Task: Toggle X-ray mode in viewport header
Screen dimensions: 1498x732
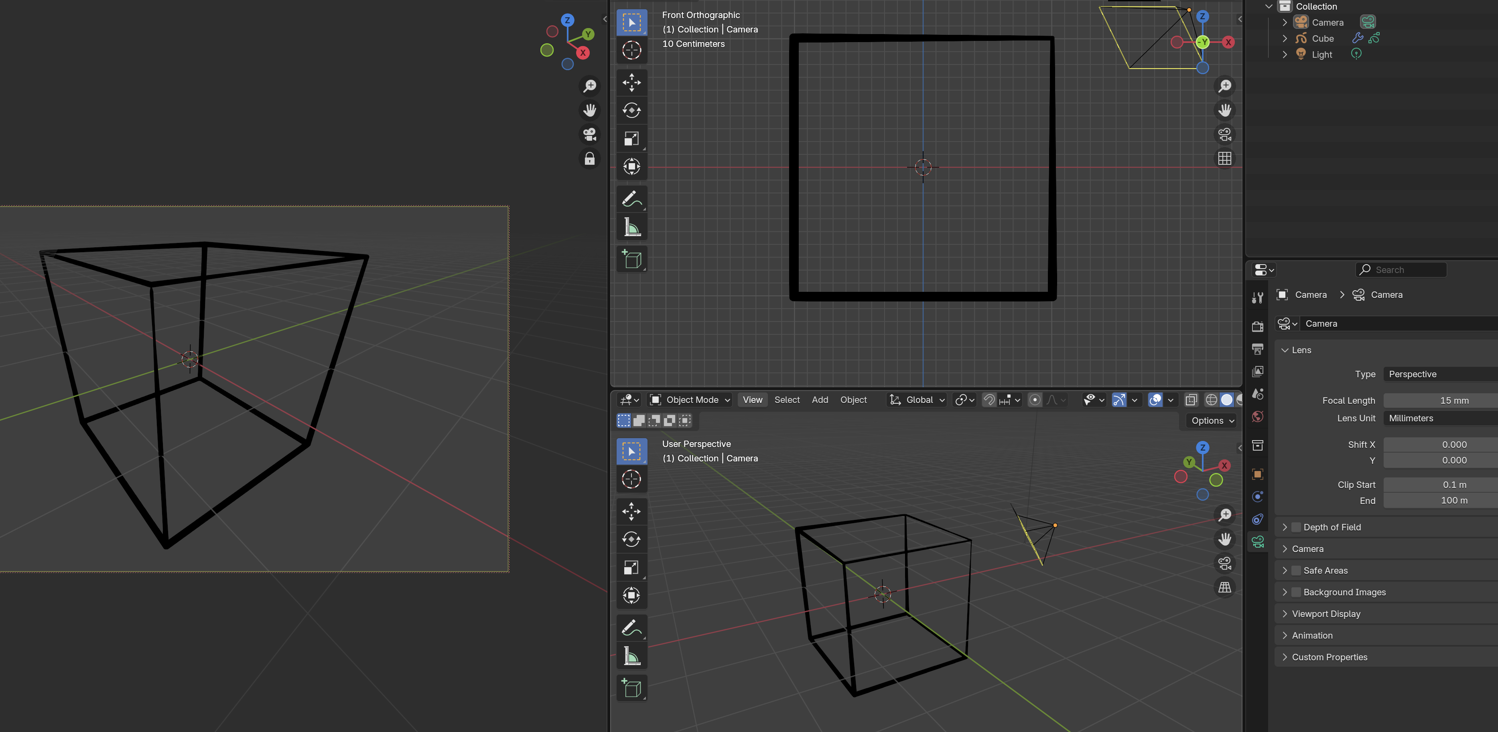Action: pyautogui.click(x=1191, y=400)
